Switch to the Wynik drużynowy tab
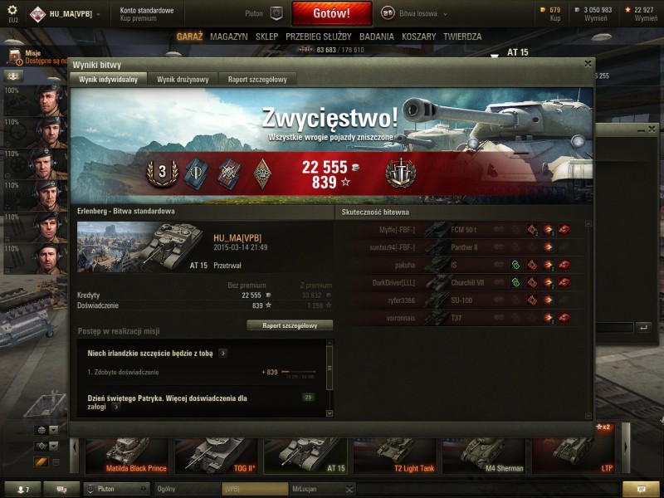Viewport: 664px width, 498px height. [x=183, y=79]
